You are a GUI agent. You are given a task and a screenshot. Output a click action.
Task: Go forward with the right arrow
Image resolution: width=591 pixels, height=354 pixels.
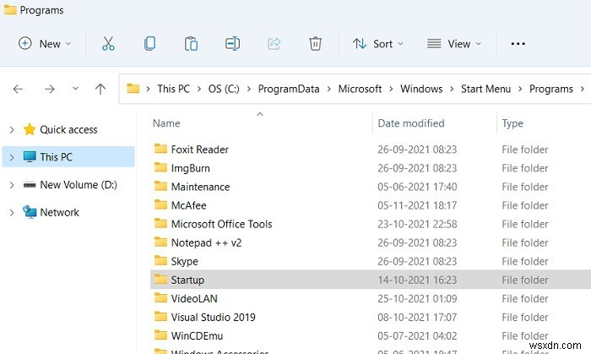[x=49, y=89]
